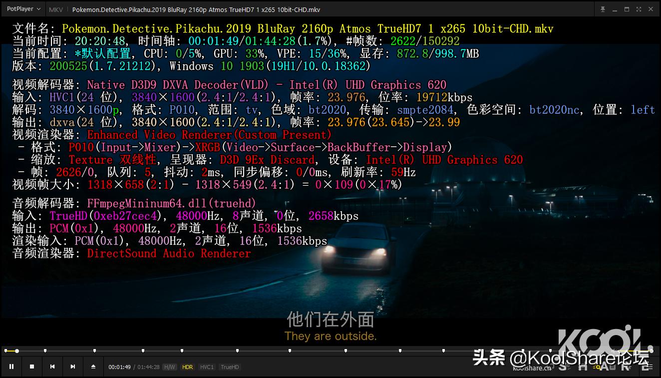
Task: Skip to the previous file
Action: tap(52, 366)
